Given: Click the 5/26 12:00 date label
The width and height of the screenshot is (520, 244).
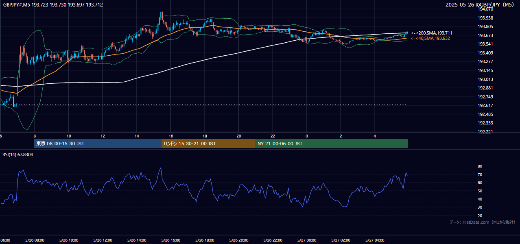Looking at the screenshot, I should click(103, 240).
